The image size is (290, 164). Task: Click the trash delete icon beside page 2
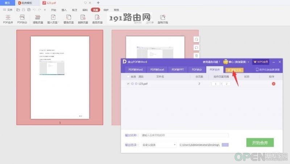coord(196,56)
